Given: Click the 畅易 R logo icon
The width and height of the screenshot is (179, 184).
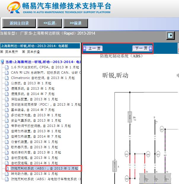Looking at the screenshot, I should [14, 7].
